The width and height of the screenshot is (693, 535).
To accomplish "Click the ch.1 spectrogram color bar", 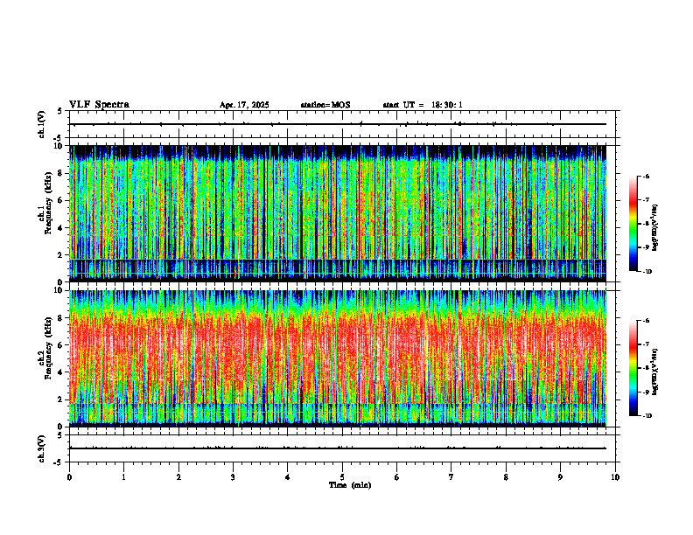I will click(633, 224).
